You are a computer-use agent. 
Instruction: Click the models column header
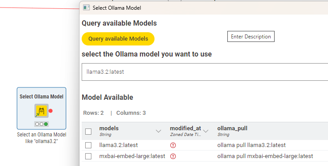point(109,128)
